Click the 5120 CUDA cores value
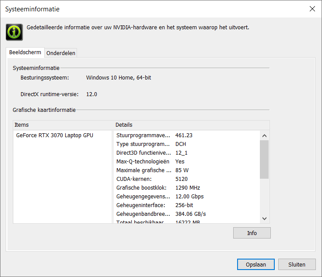The width and height of the screenshot is (322, 277). coord(181,179)
